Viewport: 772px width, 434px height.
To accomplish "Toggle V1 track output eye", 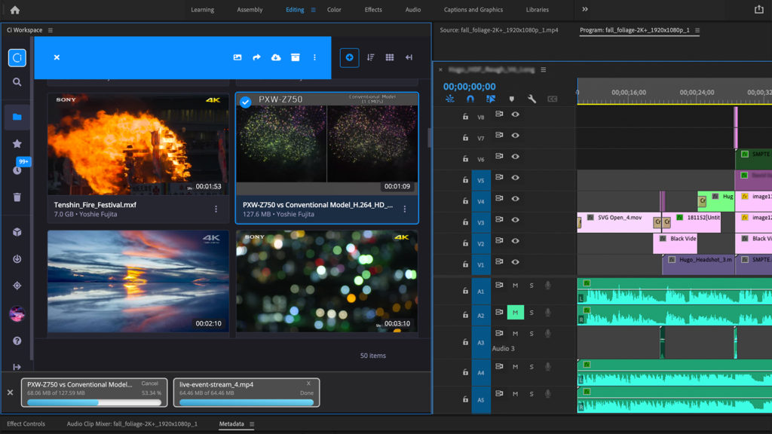I will (515, 261).
